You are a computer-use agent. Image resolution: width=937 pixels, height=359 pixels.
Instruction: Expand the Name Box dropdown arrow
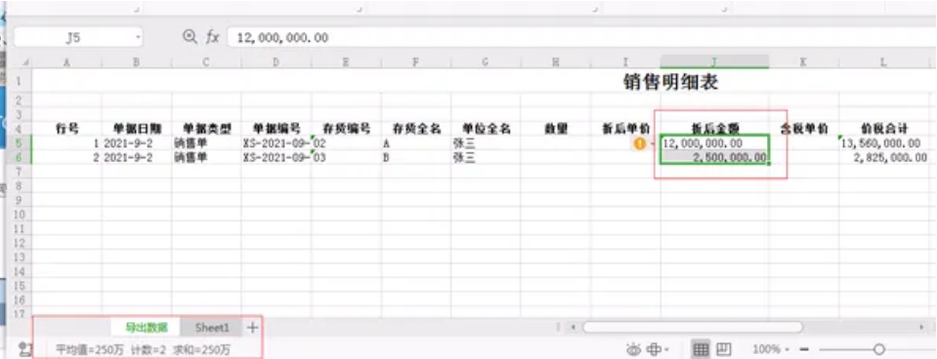coord(138,38)
